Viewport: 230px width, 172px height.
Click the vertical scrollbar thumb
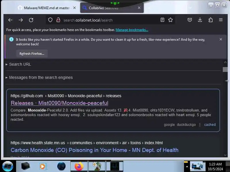tap(225, 69)
